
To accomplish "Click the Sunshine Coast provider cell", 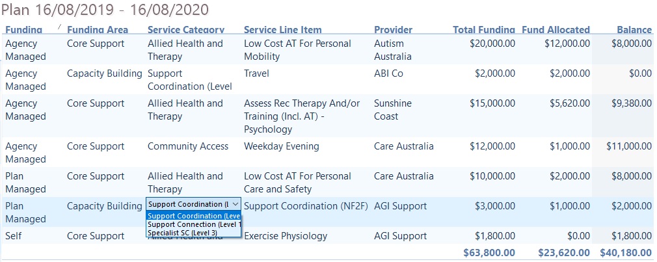I will (x=393, y=110).
